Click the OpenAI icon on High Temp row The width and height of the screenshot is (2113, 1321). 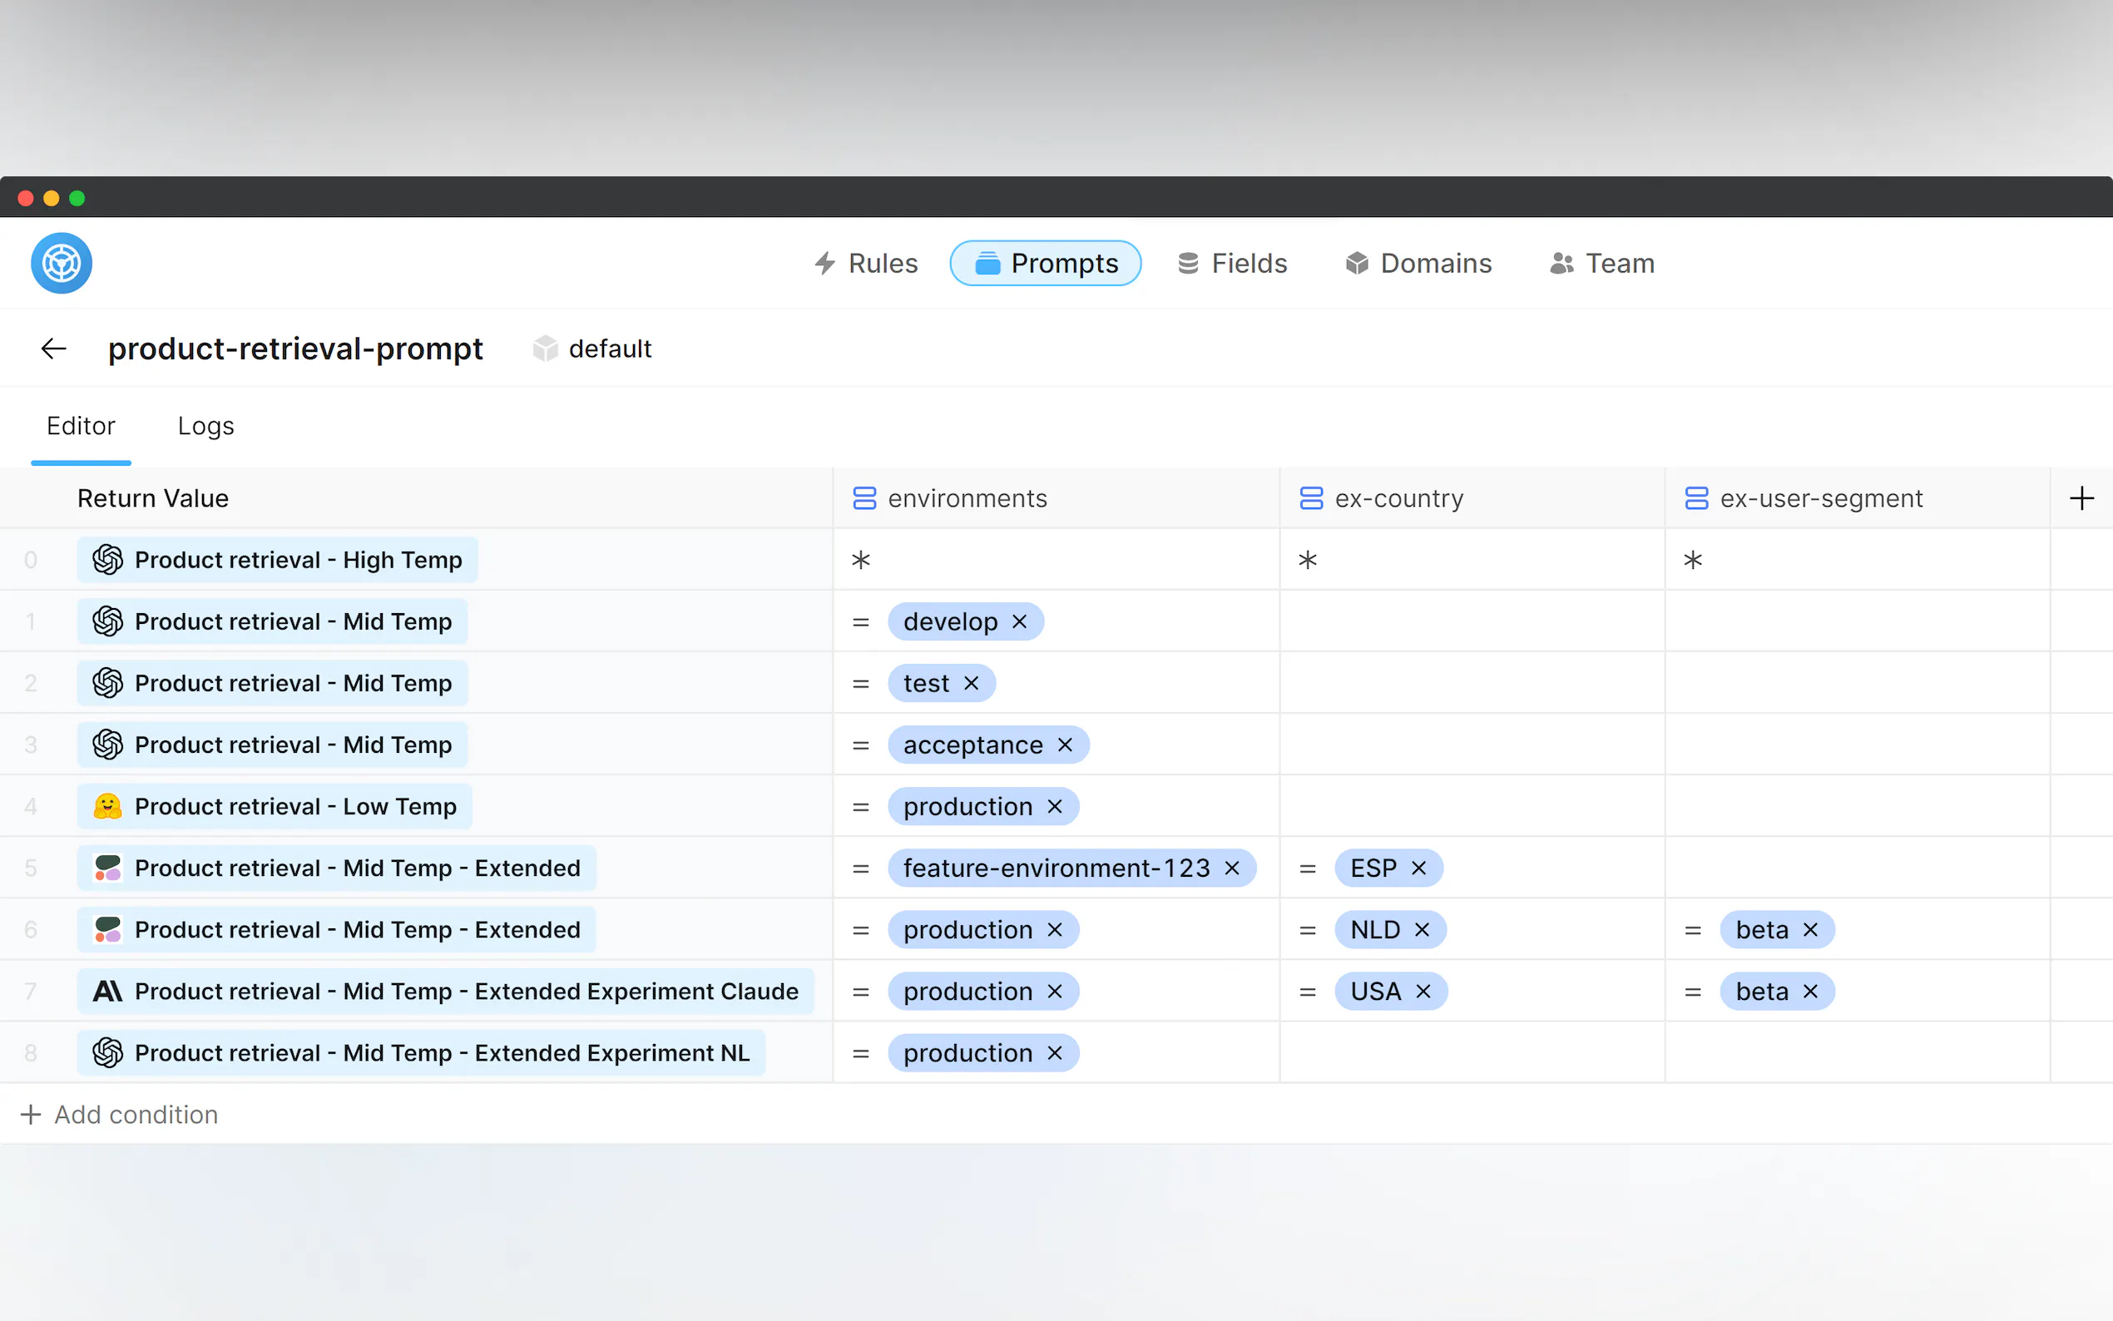[107, 560]
